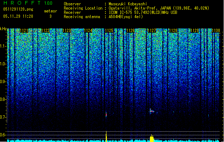This screenshot has width=224, height=142.
Task: Click the HROFFT program title
Action: pos(22,3)
